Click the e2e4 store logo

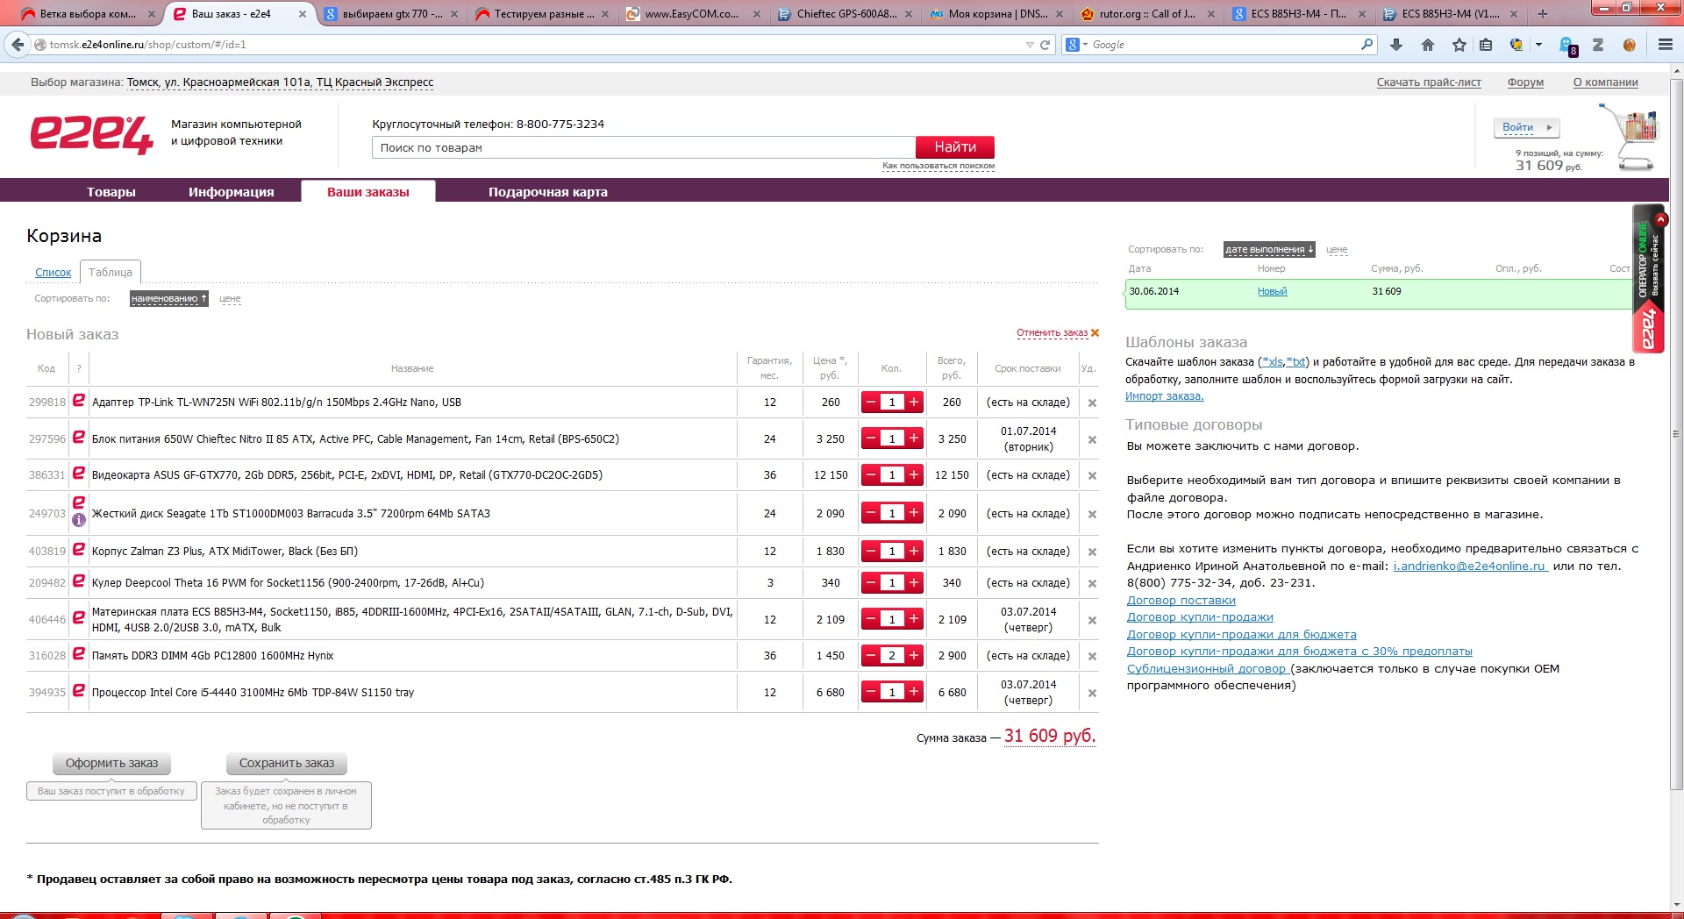[x=91, y=135]
